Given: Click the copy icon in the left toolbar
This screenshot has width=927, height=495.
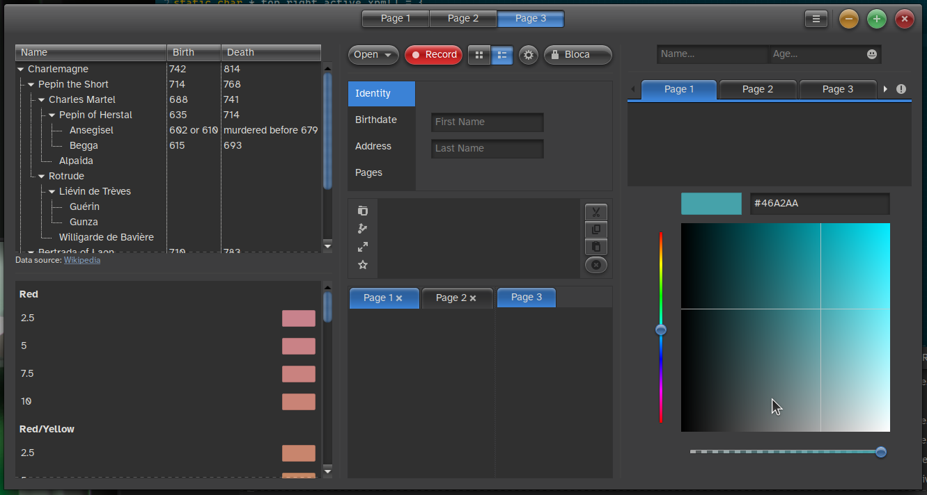Looking at the screenshot, I should tap(362, 211).
